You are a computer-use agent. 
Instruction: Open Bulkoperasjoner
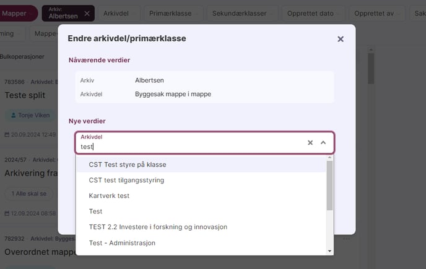pos(22,57)
